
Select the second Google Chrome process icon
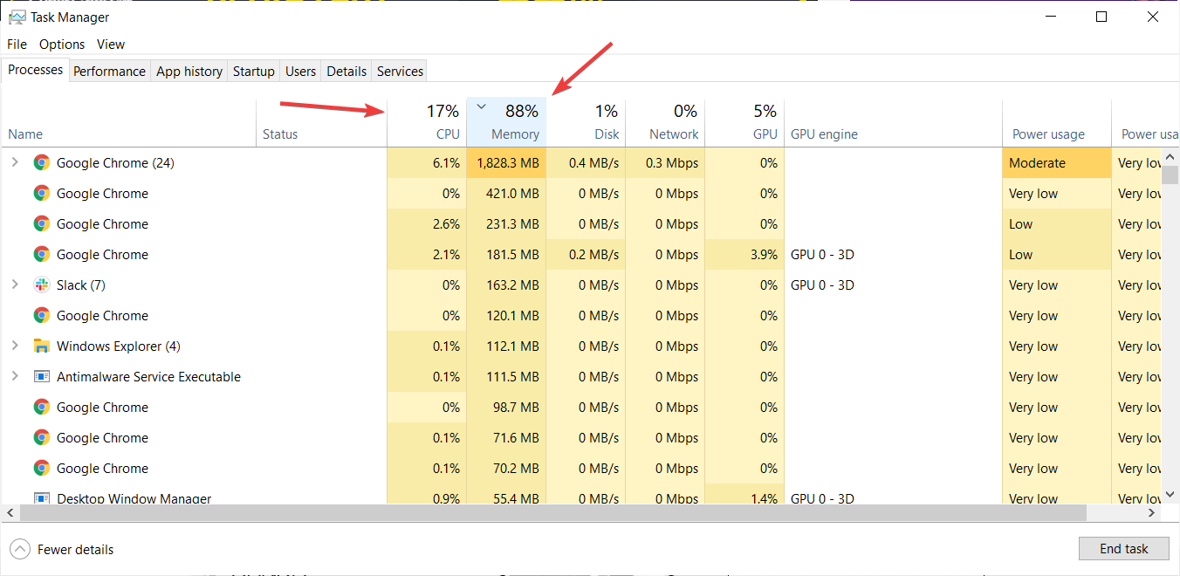point(41,193)
